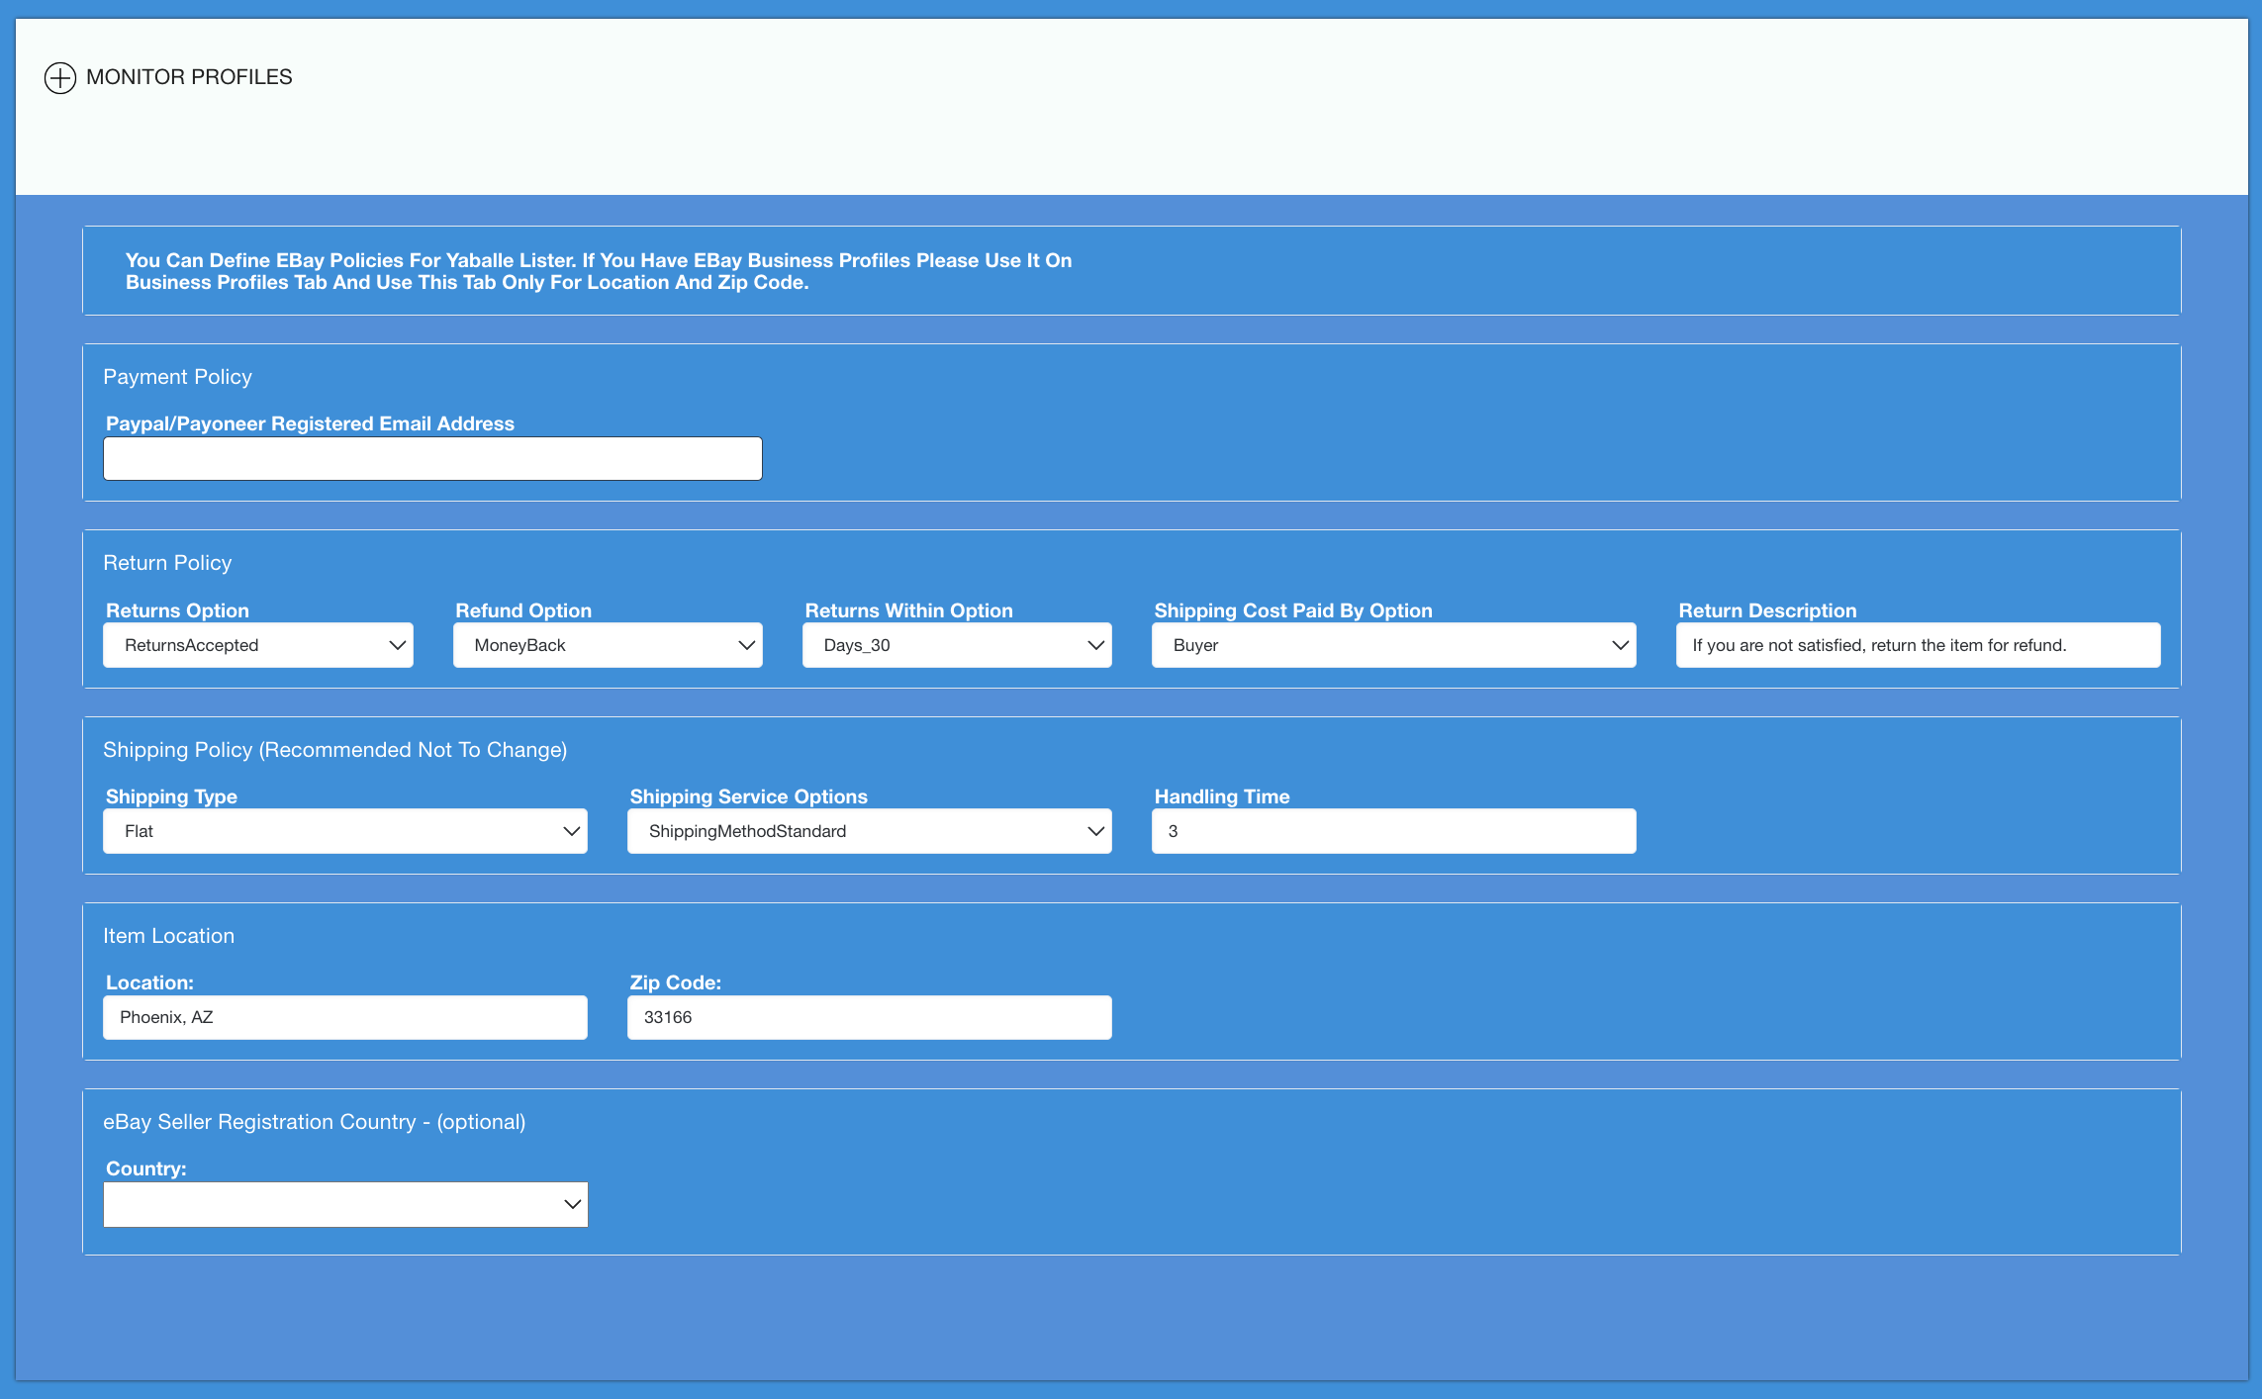Open Shipping Cost Paid By Option dropdown
Viewport: 2262px width, 1399px height.
coord(1392,645)
